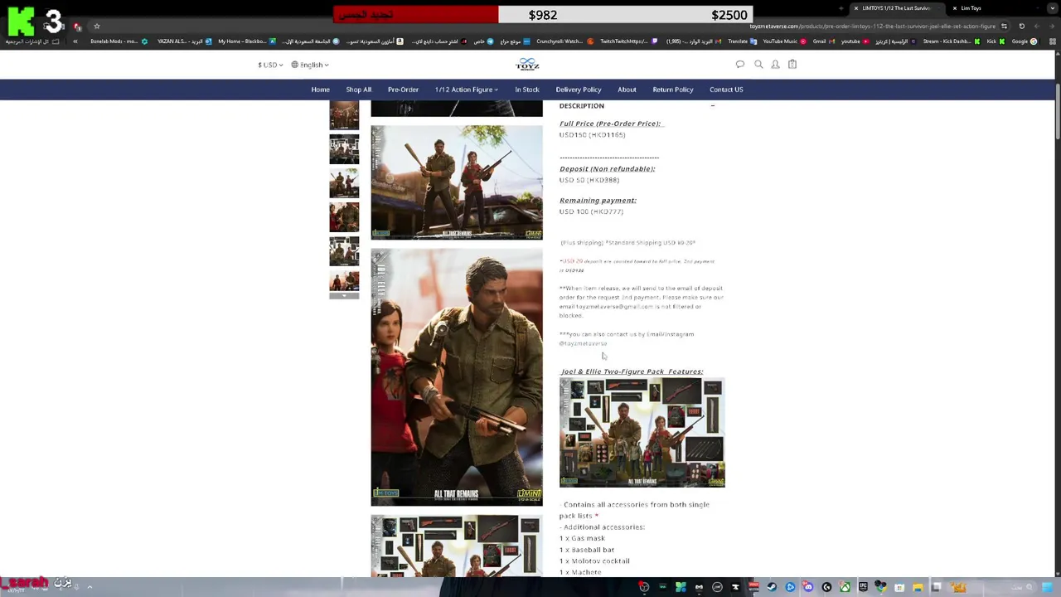Open the Stream - Kick Dashboard bookmark
The height and width of the screenshot is (597, 1061).
click(952, 41)
